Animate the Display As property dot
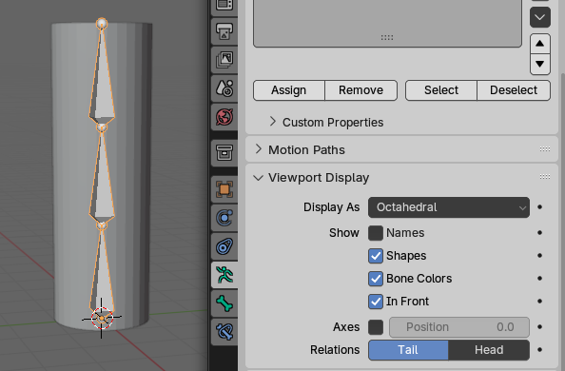The width and height of the screenshot is (565, 371). (539, 207)
